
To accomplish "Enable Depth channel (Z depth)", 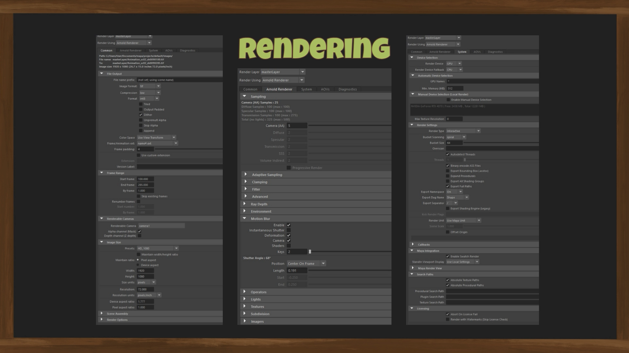I will pos(140,236).
